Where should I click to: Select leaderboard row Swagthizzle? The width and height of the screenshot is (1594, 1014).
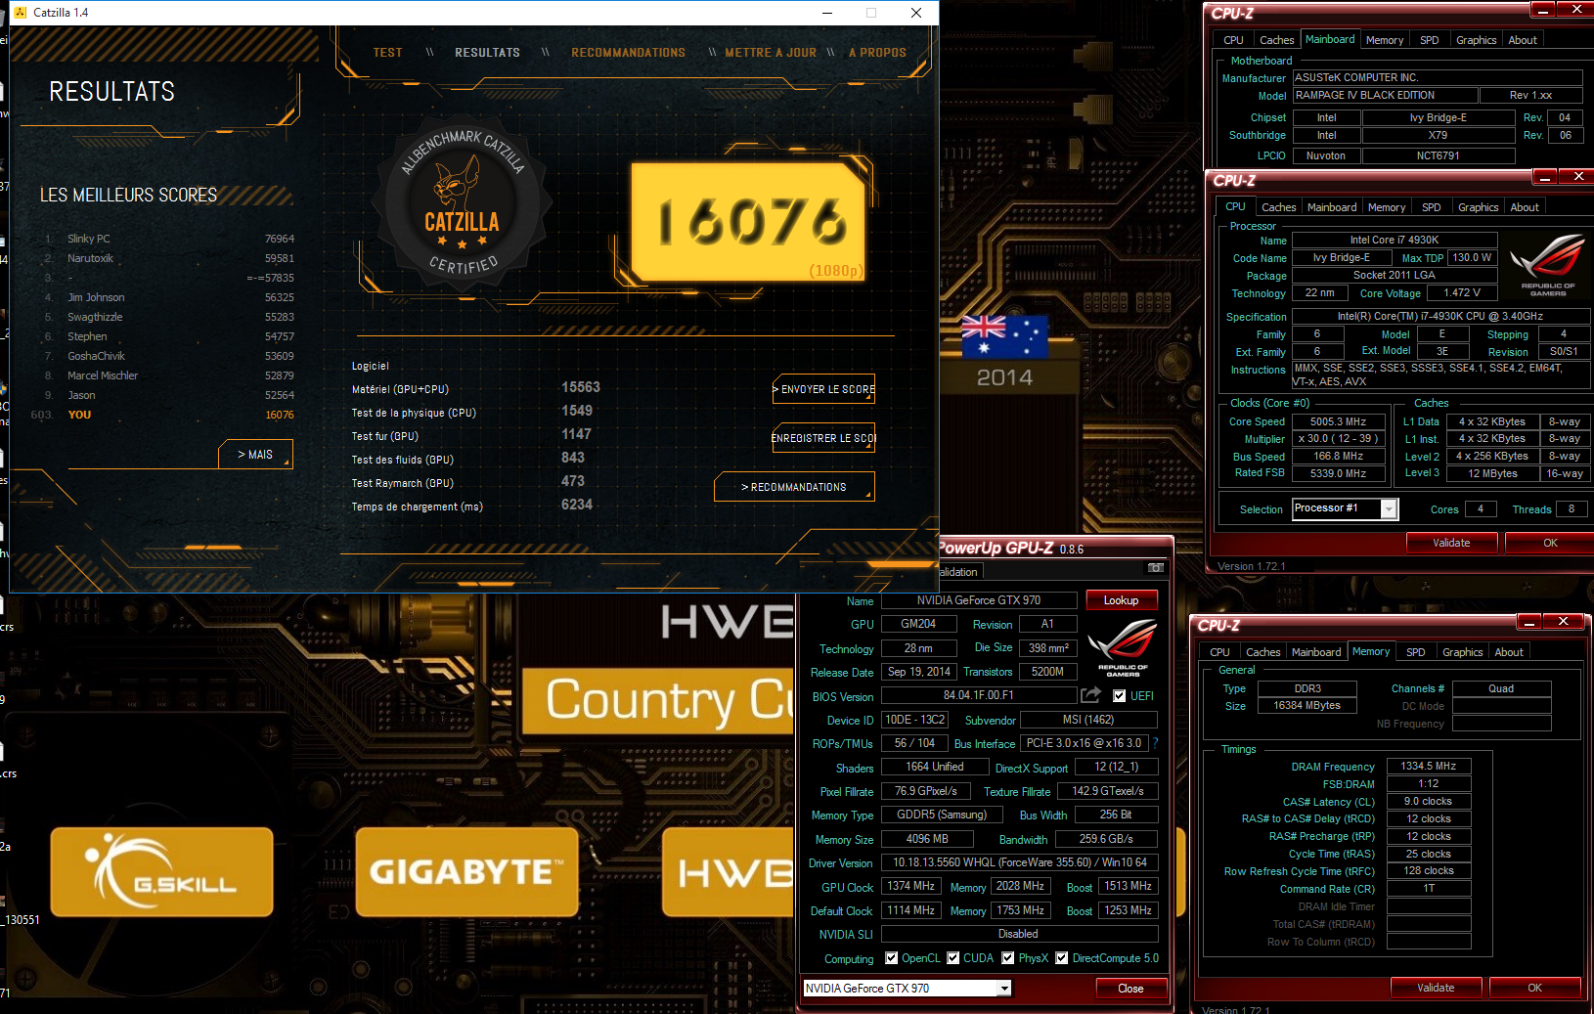tap(169, 317)
